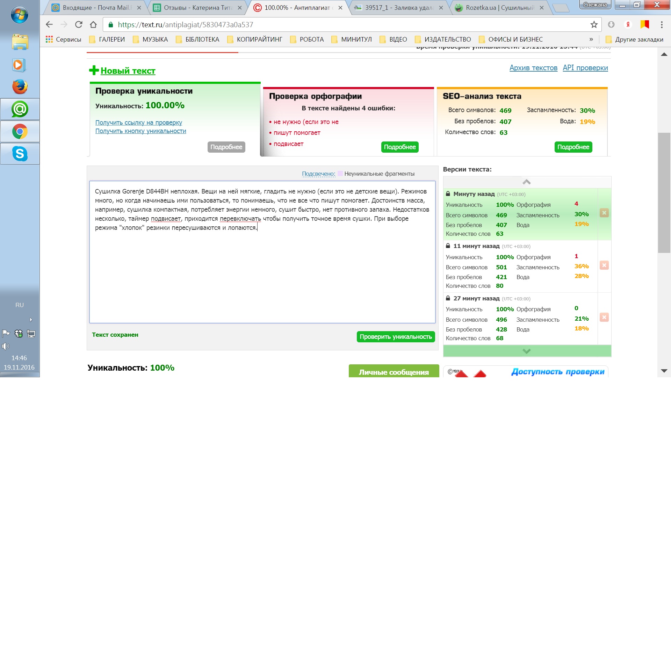The width and height of the screenshot is (671, 663).
Task: Click the lilac non-unique fragments swatch
Action: click(x=340, y=174)
